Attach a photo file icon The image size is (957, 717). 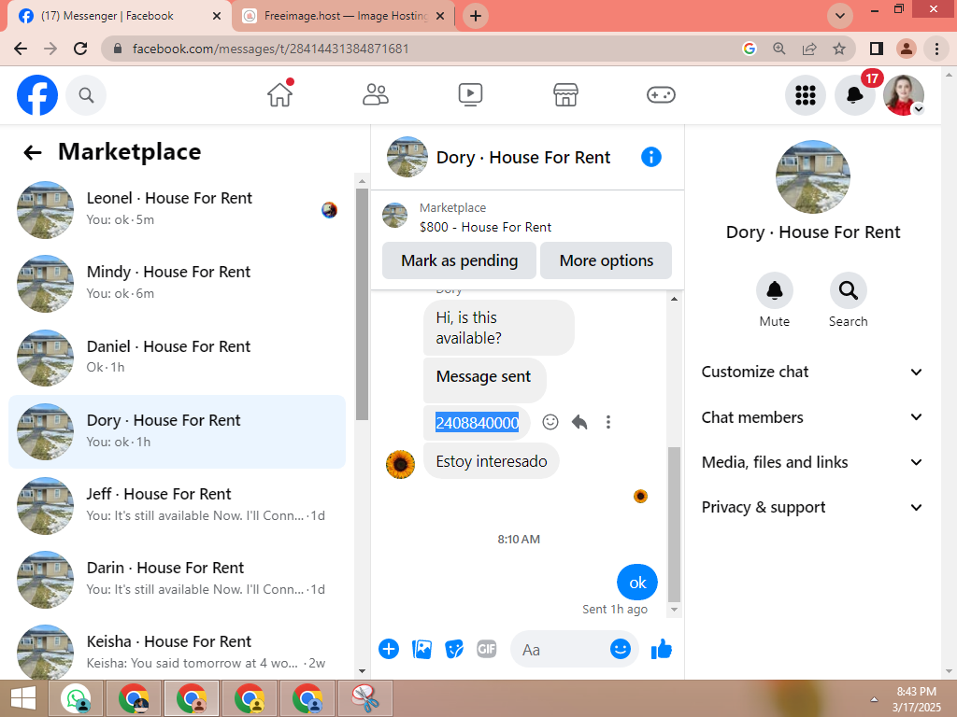(x=421, y=650)
